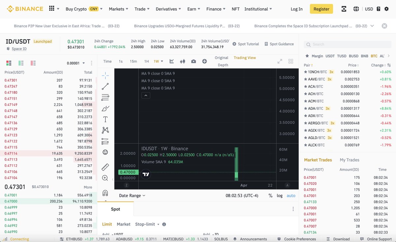Select the brush drawing tool

(x=105, y=108)
